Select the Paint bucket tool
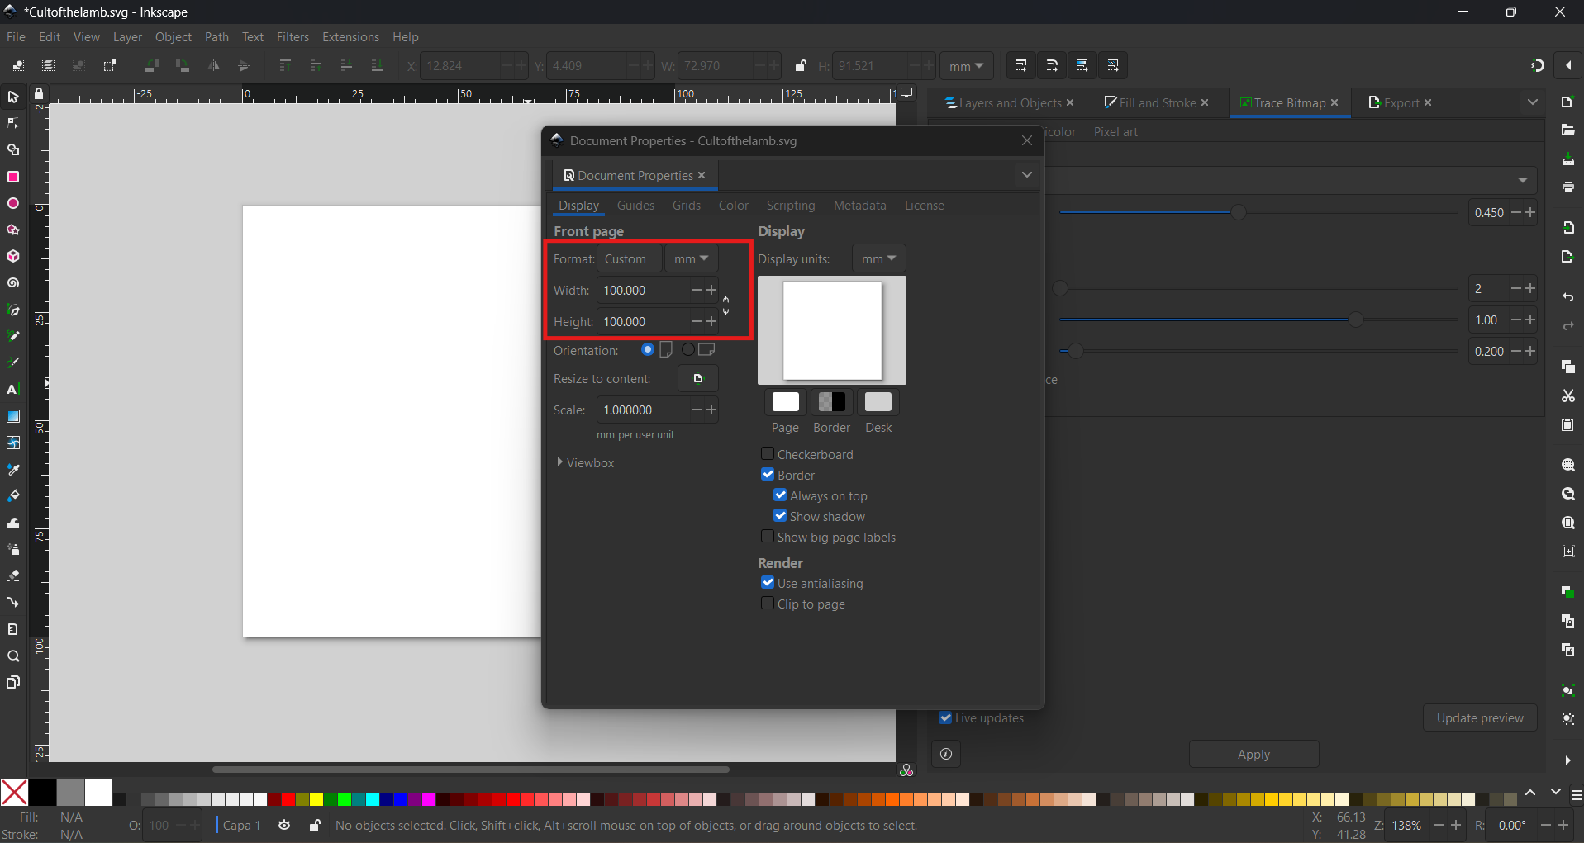 [x=13, y=496]
